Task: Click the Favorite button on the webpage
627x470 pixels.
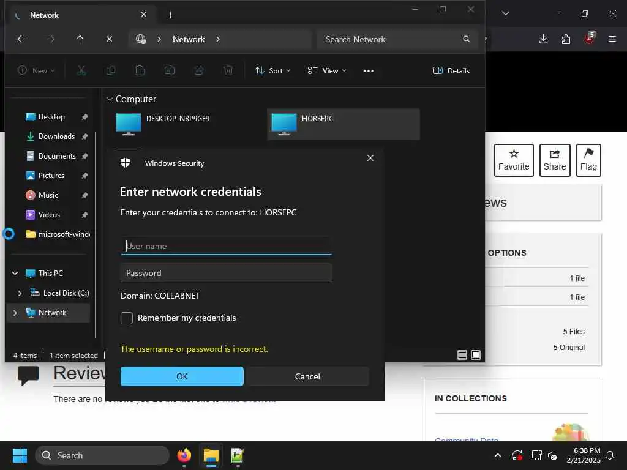Action: [x=514, y=160]
